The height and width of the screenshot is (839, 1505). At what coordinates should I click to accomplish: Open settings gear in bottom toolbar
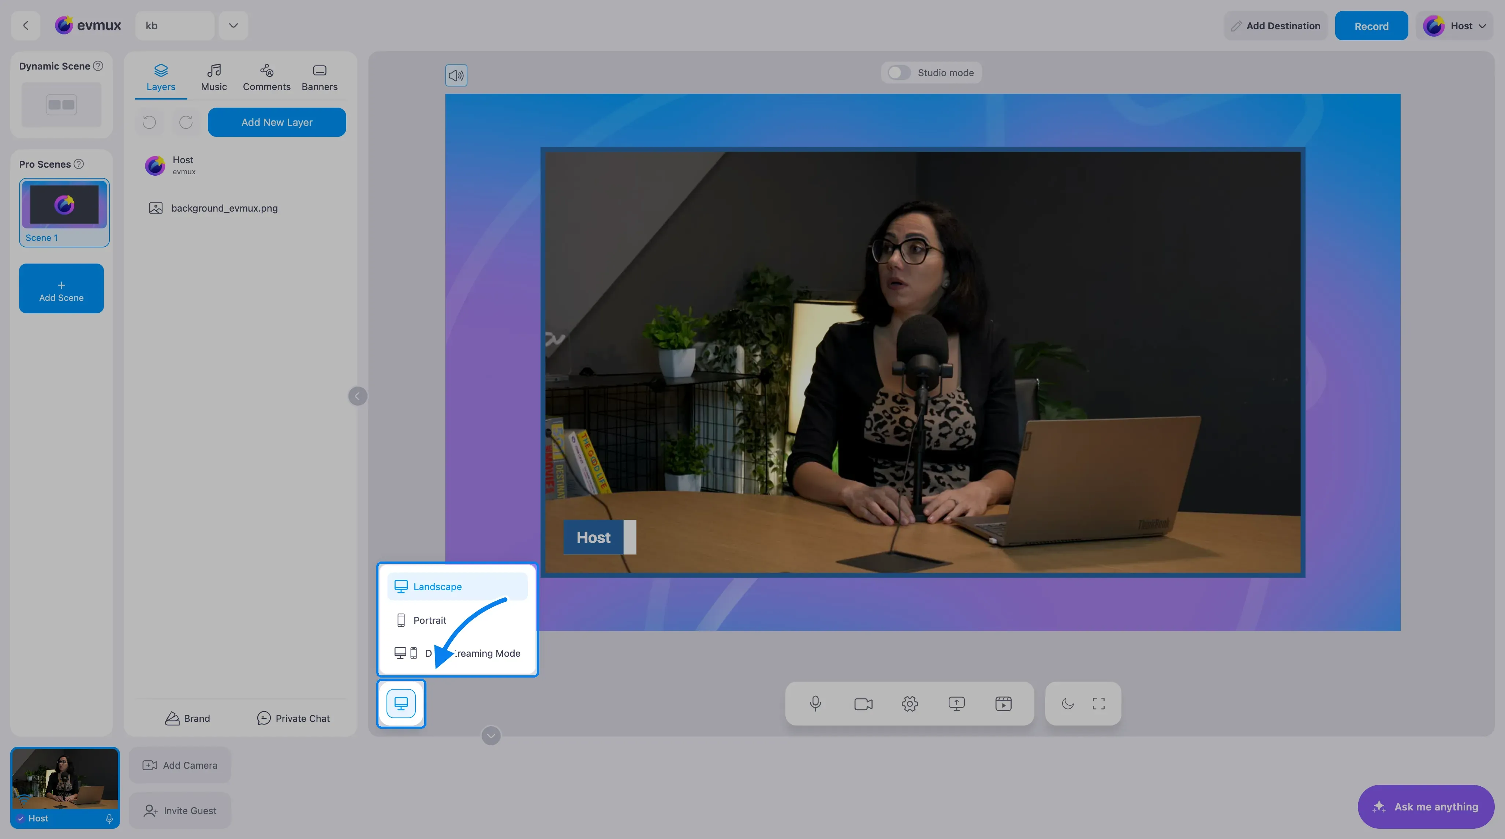click(x=910, y=704)
